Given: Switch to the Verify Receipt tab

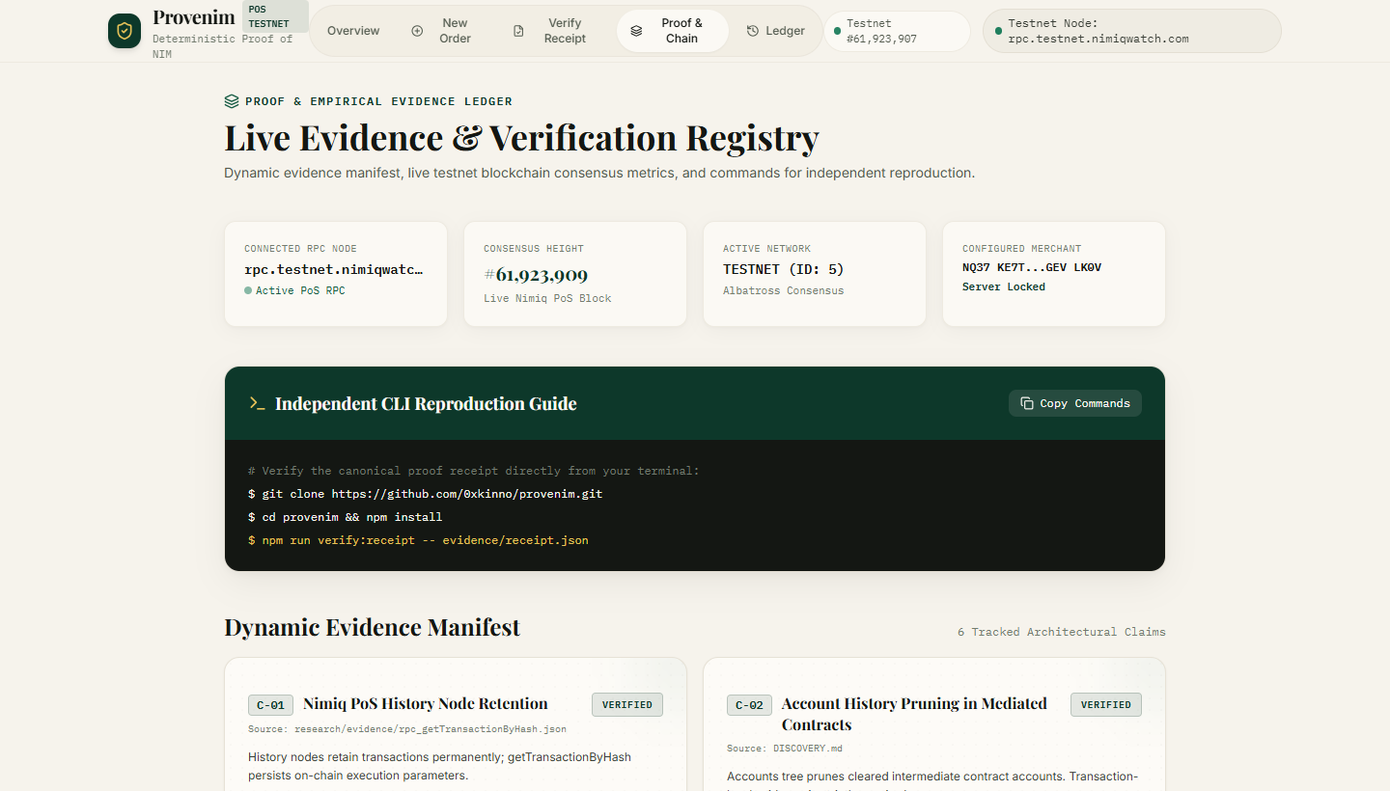Looking at the screenshot, I should 552,31.
